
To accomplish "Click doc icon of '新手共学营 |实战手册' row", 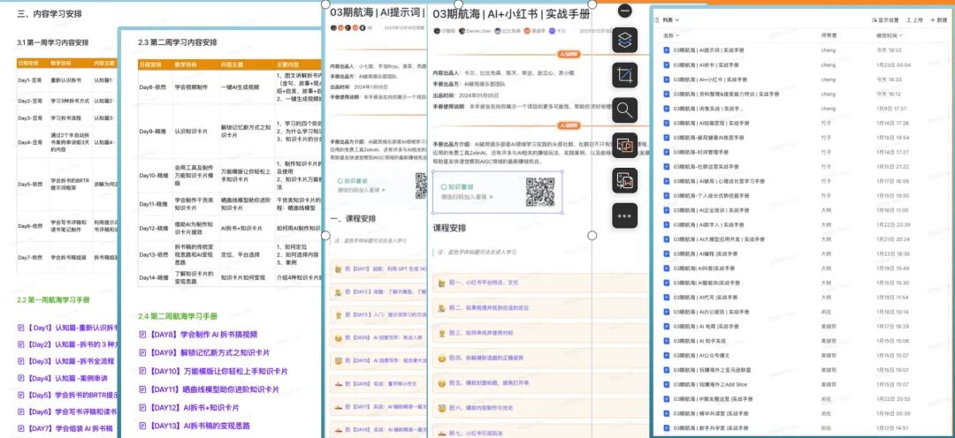I will point(667,428).
